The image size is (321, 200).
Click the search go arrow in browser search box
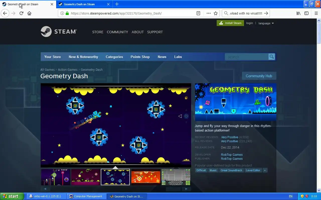click(x=266, y=13)
